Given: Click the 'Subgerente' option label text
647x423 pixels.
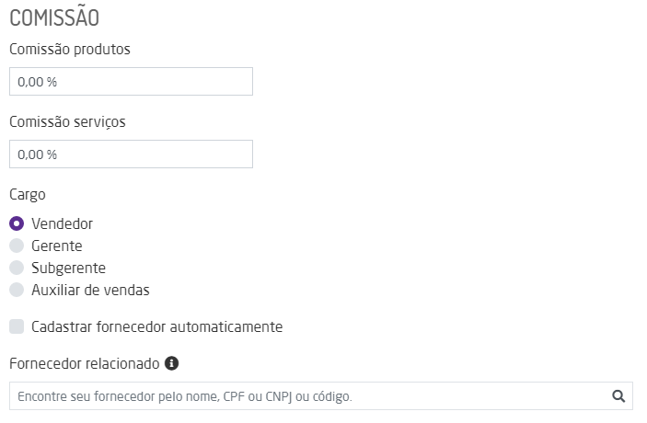Looking at the screenshot, I should (68, 268).
